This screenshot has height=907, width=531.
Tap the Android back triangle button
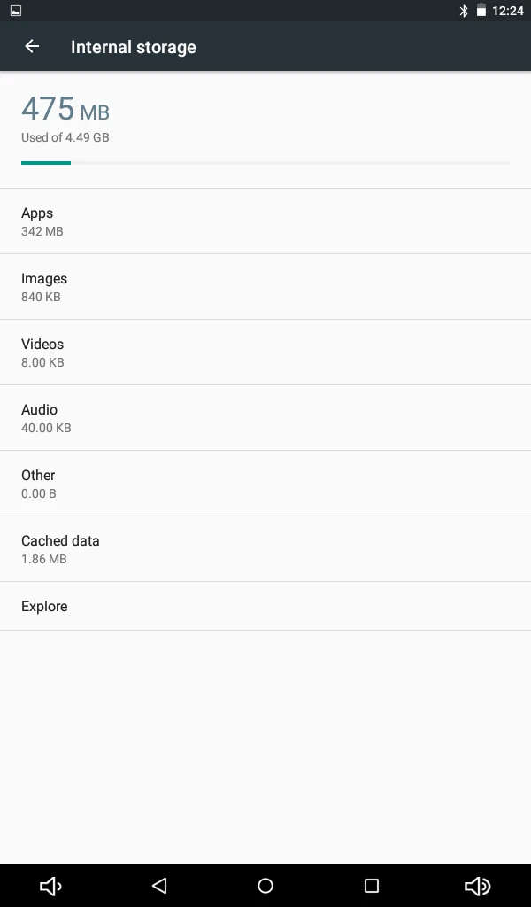159,886
